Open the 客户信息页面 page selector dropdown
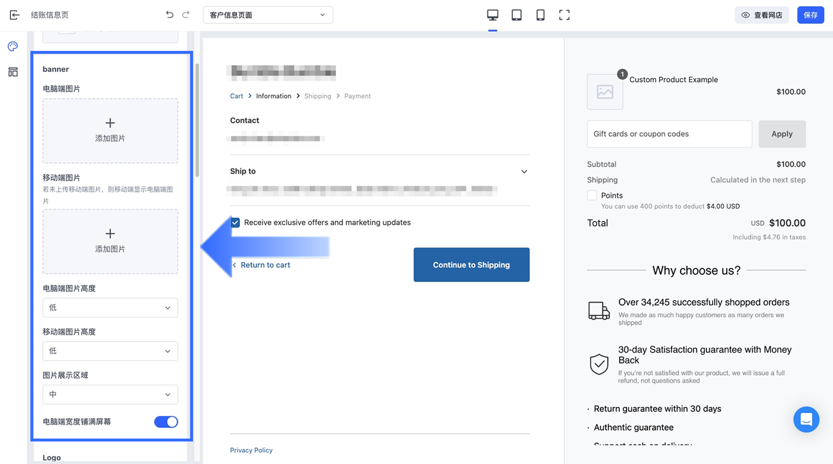 tap(268, 15)
